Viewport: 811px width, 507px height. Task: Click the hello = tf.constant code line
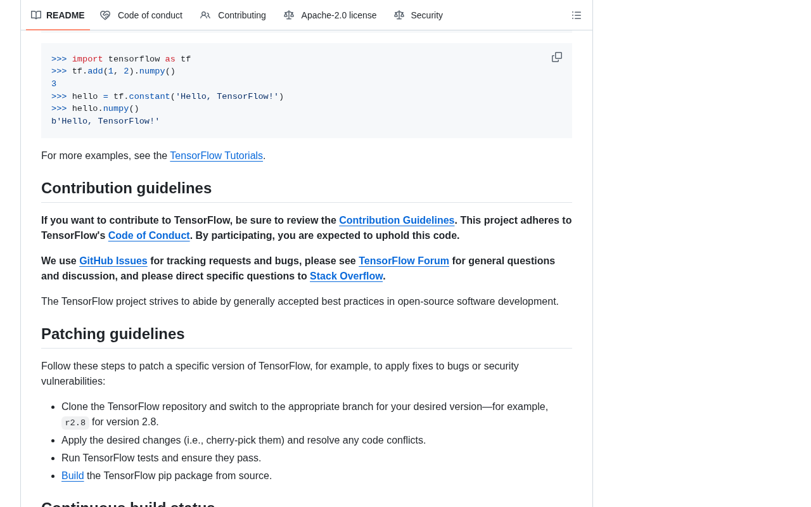[168, 97]
